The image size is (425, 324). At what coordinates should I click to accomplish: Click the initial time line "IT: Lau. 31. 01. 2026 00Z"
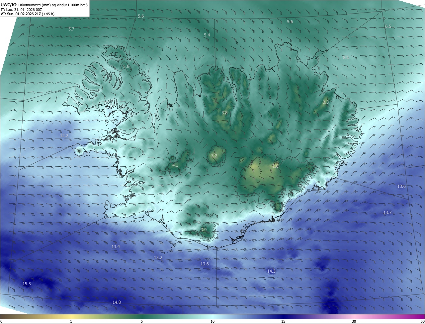21,10
